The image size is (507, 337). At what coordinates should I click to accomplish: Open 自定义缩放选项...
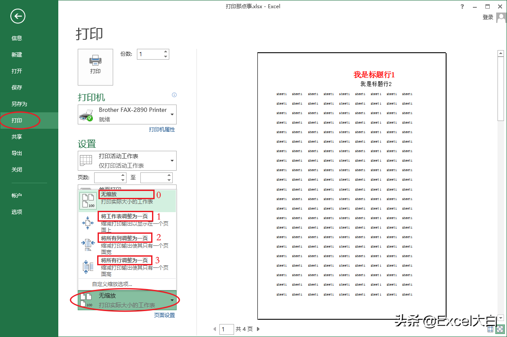pos(112,284)
